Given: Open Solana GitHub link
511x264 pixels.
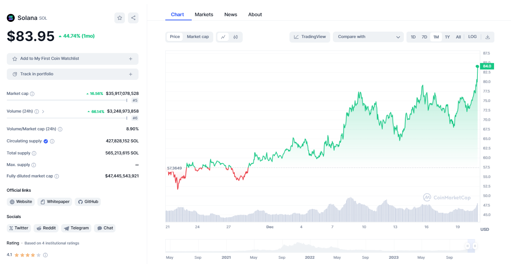Looking at the screenshot, I should (88, 202).
